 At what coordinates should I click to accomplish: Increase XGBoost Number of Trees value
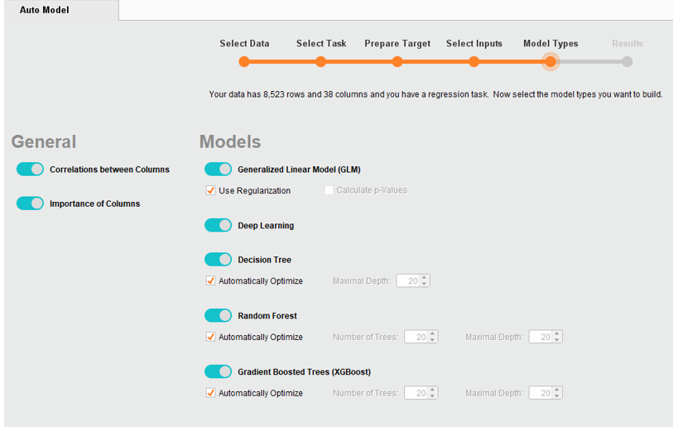[x=433, y=390]
